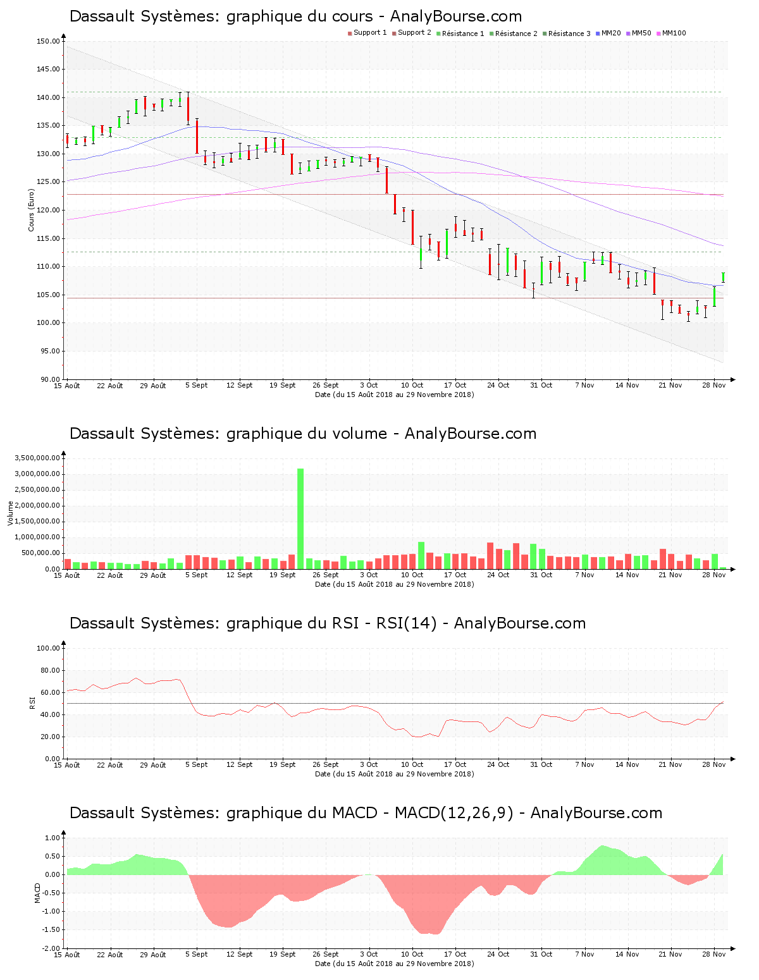Click the 'Volume' vertical axis label
Screen dimensions: 759x980
(10, 513)
